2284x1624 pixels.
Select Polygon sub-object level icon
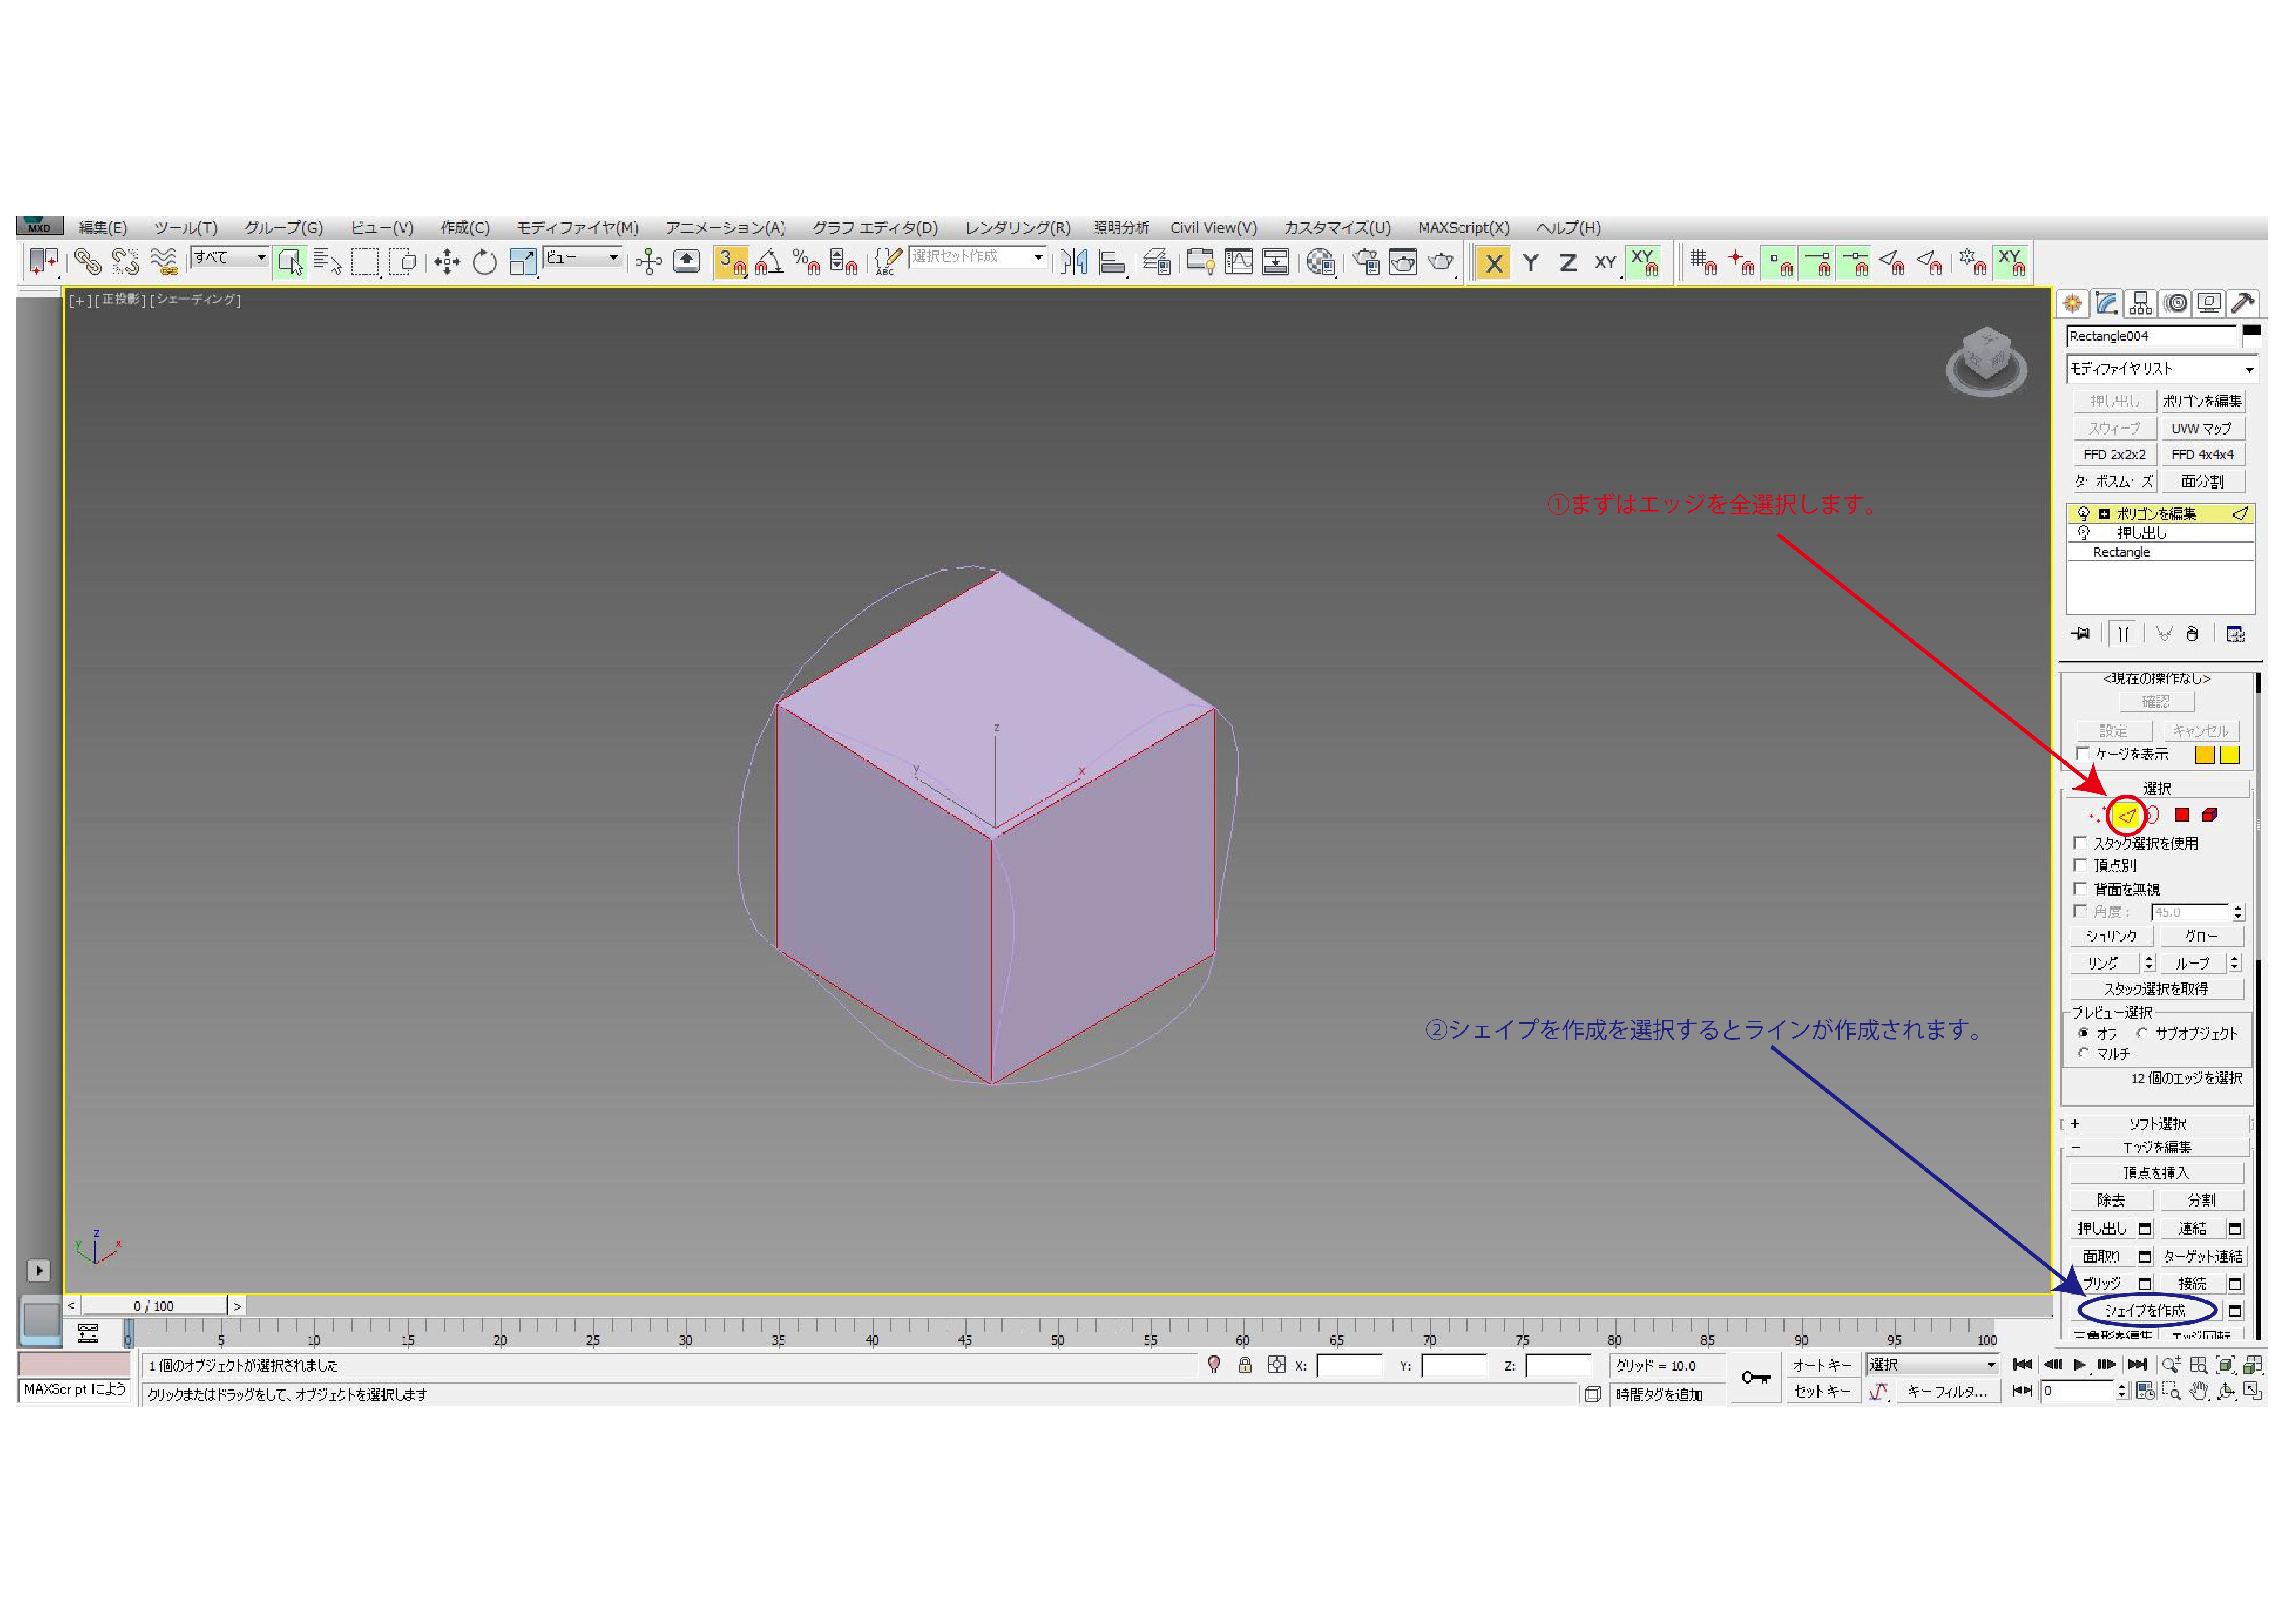tap(2182, 815)
